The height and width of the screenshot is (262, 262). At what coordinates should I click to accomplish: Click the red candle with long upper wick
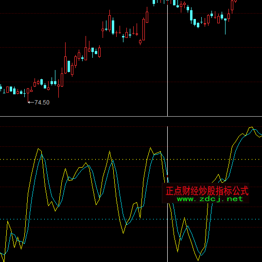tap(65, 58)
